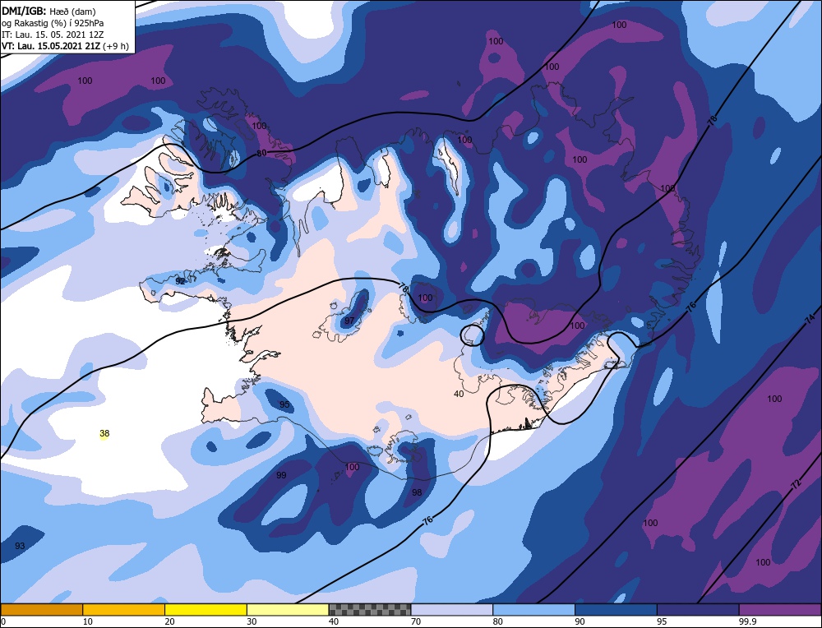
Task: Click the 'VT: Lau. 15.05.2021 21Z (+9 h)' line
Action: [x=65, y=45]
